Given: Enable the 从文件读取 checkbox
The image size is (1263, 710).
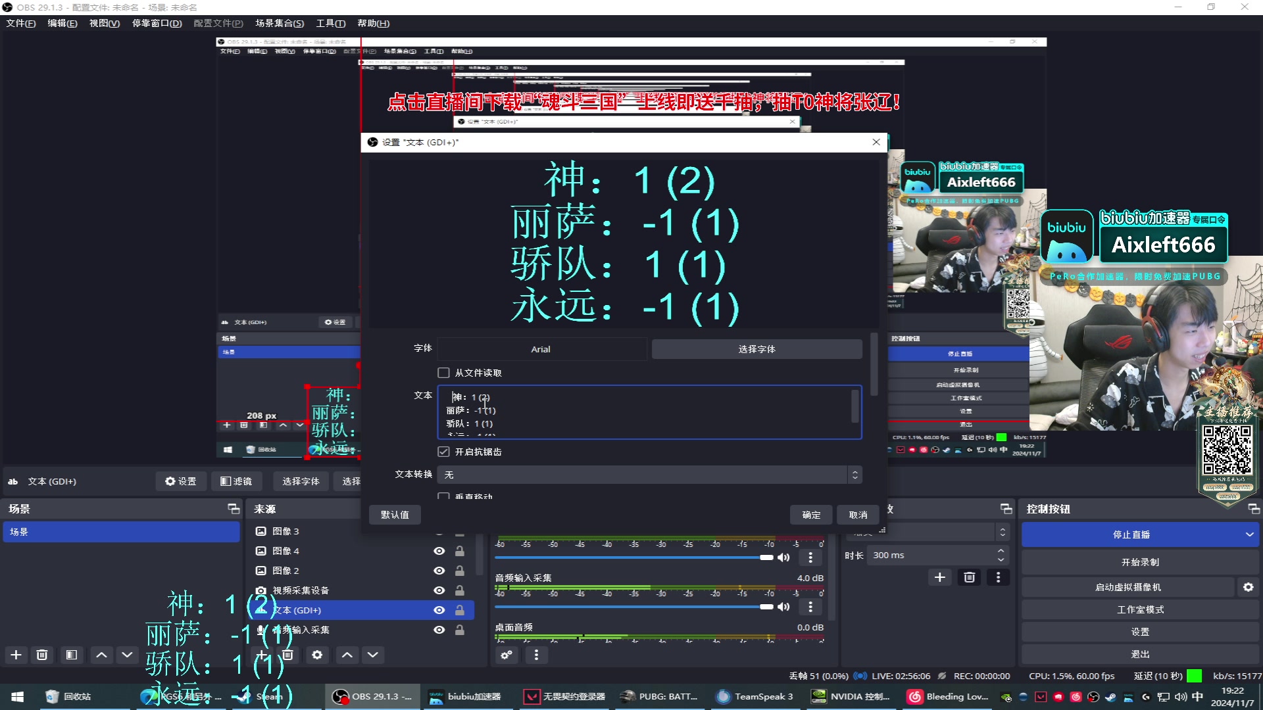Looking at the screenshot, I should tap(444, 373).
